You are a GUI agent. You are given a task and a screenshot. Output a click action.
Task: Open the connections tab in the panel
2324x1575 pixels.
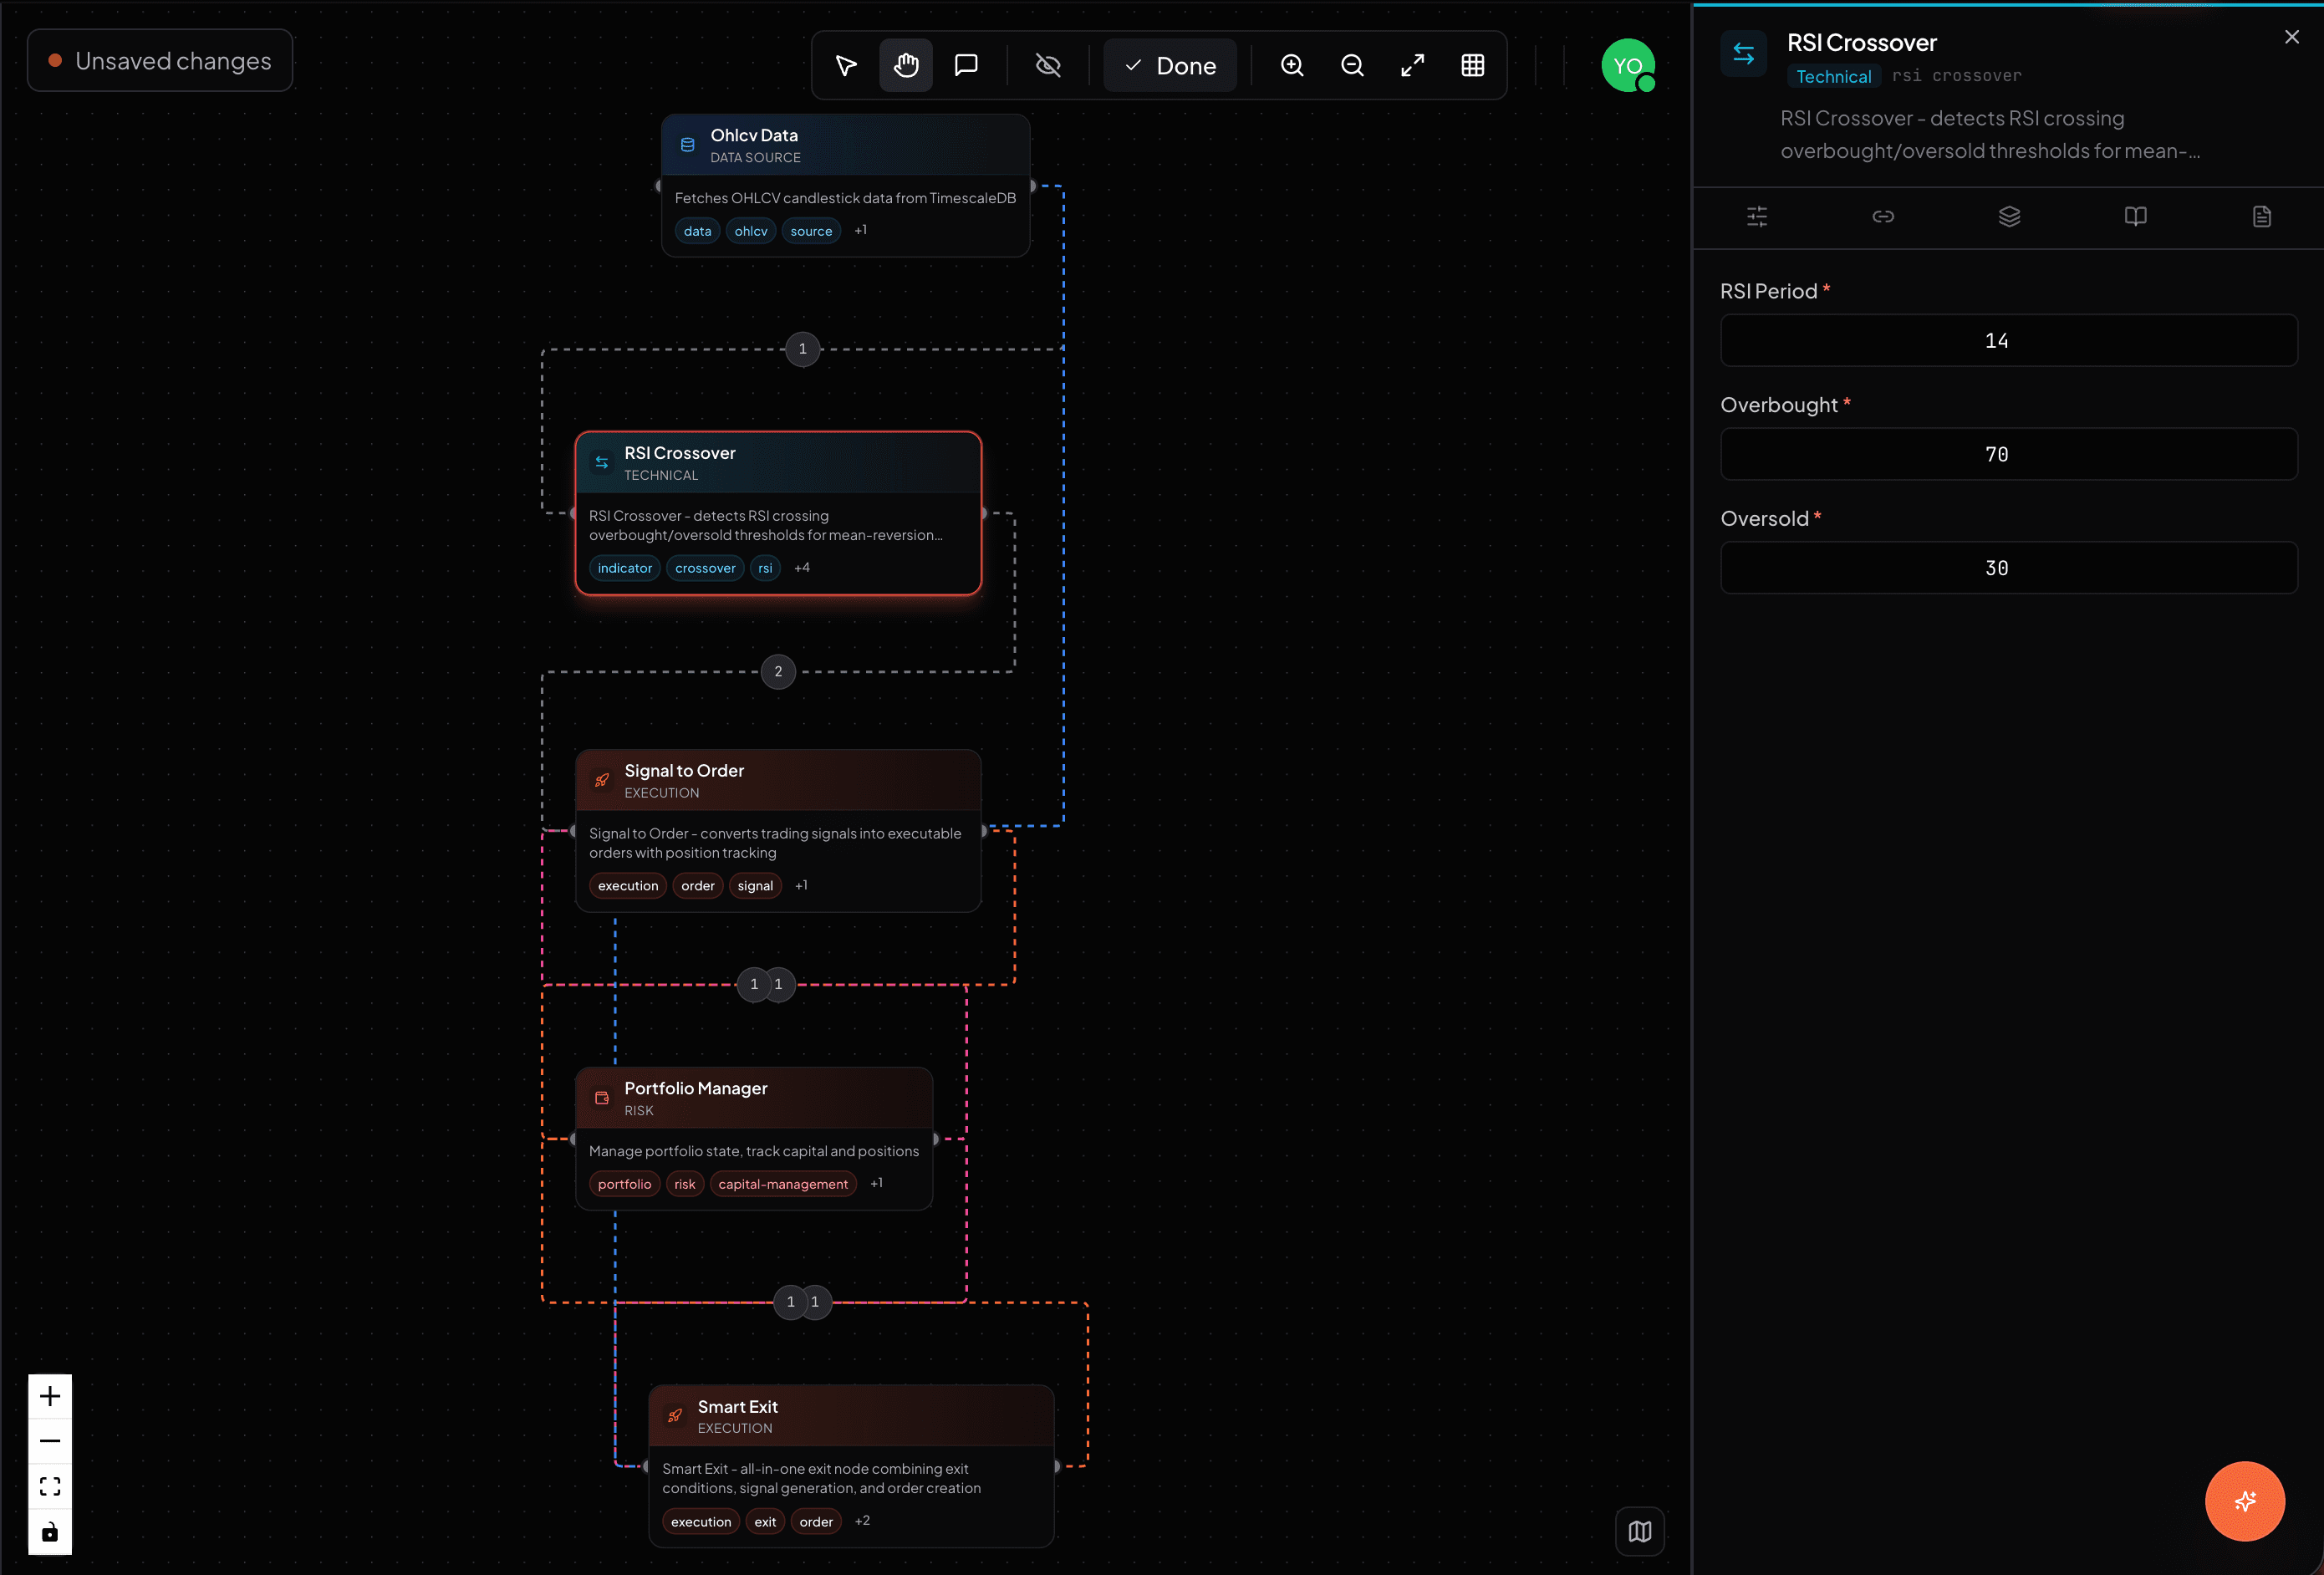(1884, 216)
